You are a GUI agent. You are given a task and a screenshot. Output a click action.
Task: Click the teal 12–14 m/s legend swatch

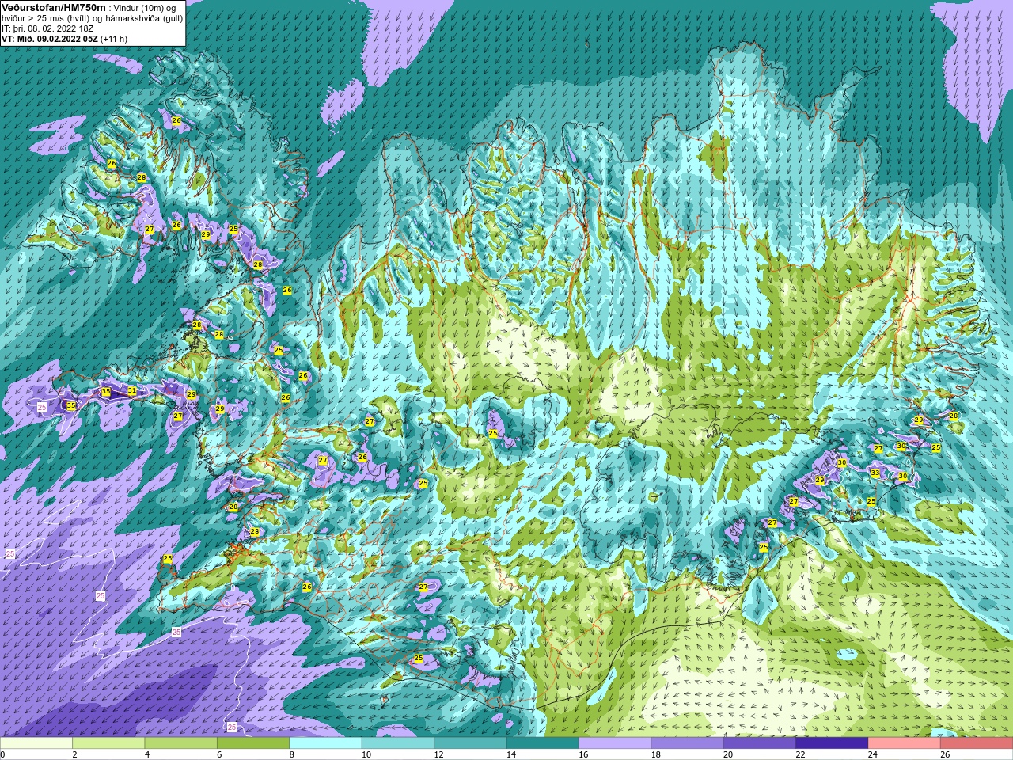tap(470, 743)
